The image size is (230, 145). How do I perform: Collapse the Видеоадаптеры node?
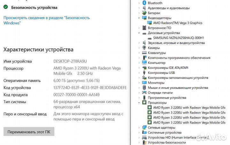pos(139,18)
